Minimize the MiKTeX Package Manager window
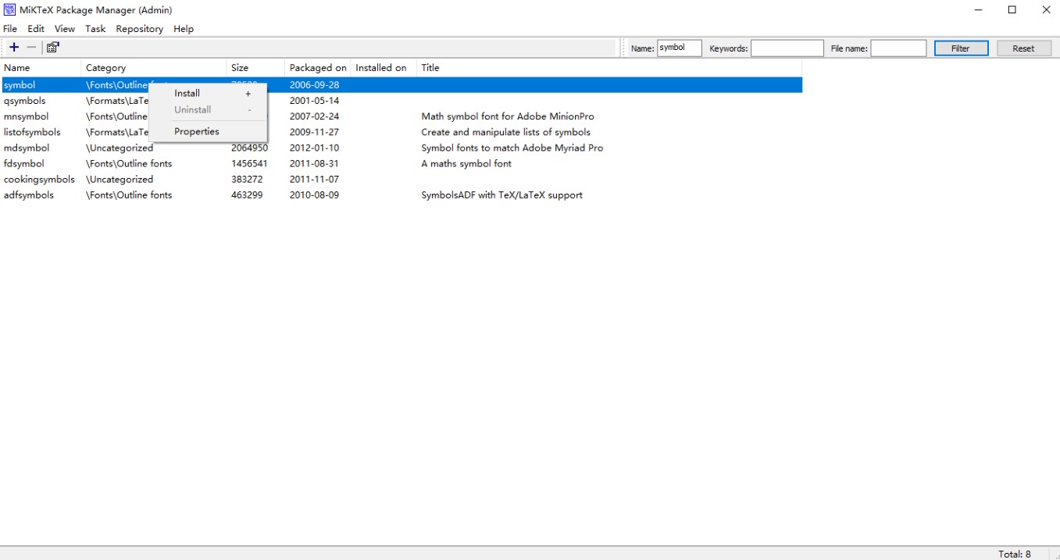Image resolution: width=1060 pixels, height=560 pixels. coord(979,10)
